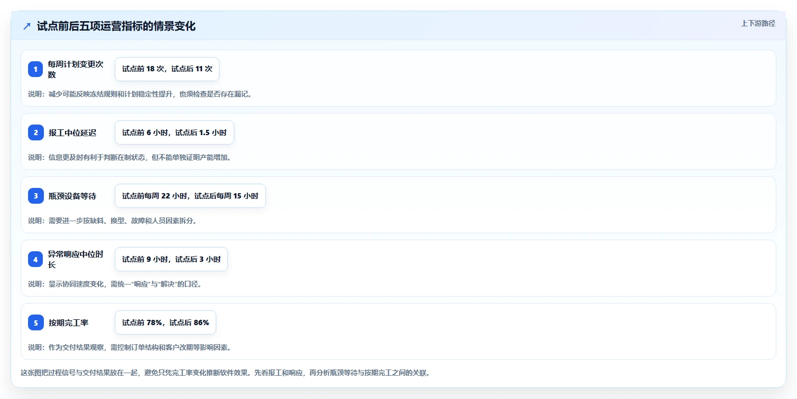Click the trend arrow icon beside the title
Screen dimensions: 797x399
pos(27,26)
